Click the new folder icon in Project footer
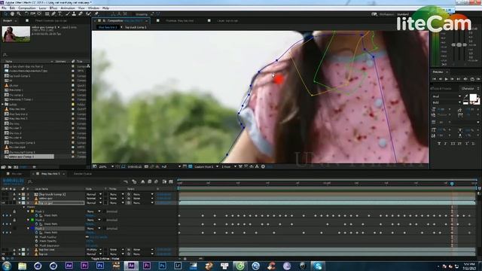The width and height of the screenshot is (482, 271). [x=10, y=167]
